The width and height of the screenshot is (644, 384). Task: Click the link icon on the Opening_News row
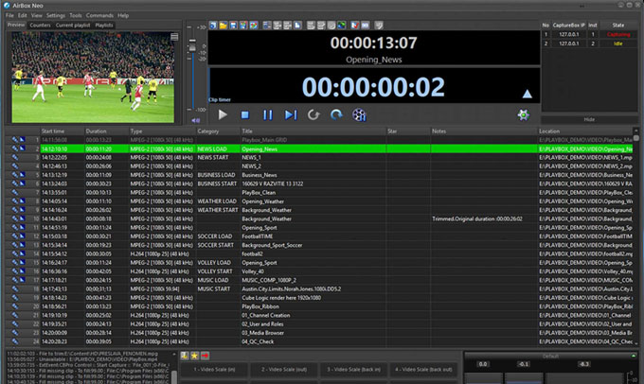(15, 148)
